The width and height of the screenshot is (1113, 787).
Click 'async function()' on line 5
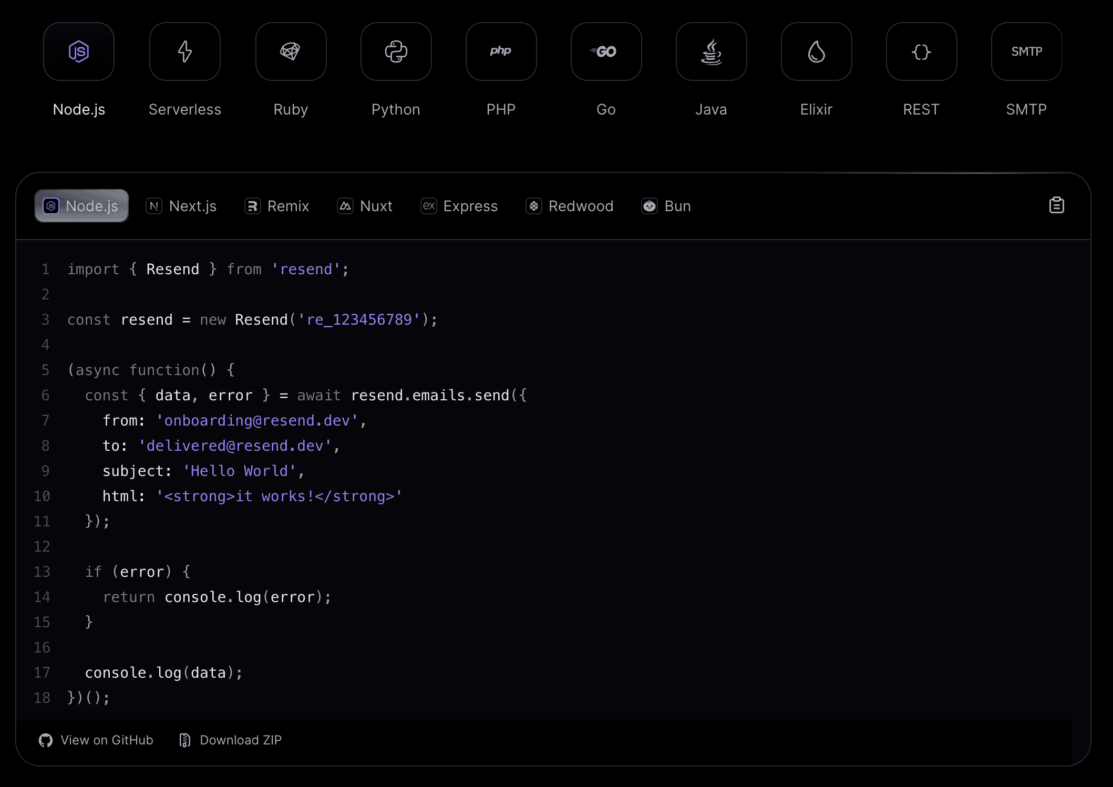146,370
